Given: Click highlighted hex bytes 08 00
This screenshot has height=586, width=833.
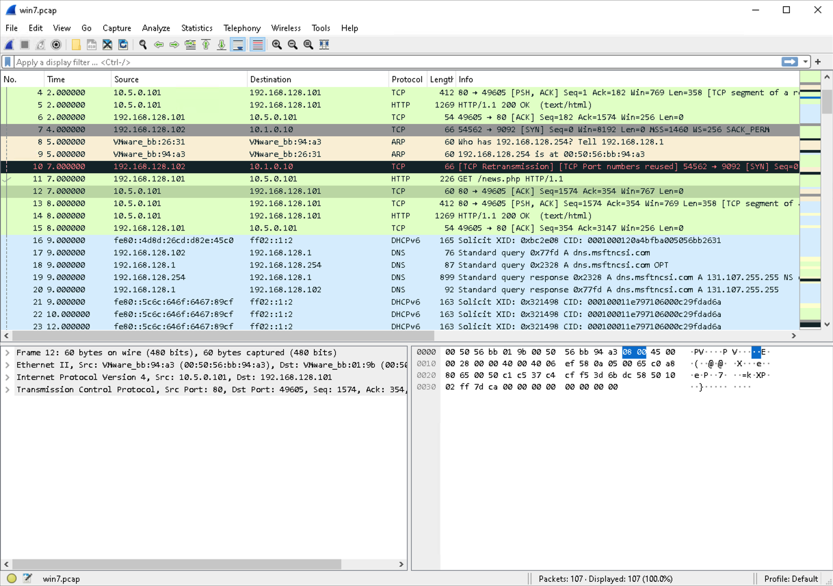Looking at the screenshot, I should pyautogui.click(x=634, y=353).
